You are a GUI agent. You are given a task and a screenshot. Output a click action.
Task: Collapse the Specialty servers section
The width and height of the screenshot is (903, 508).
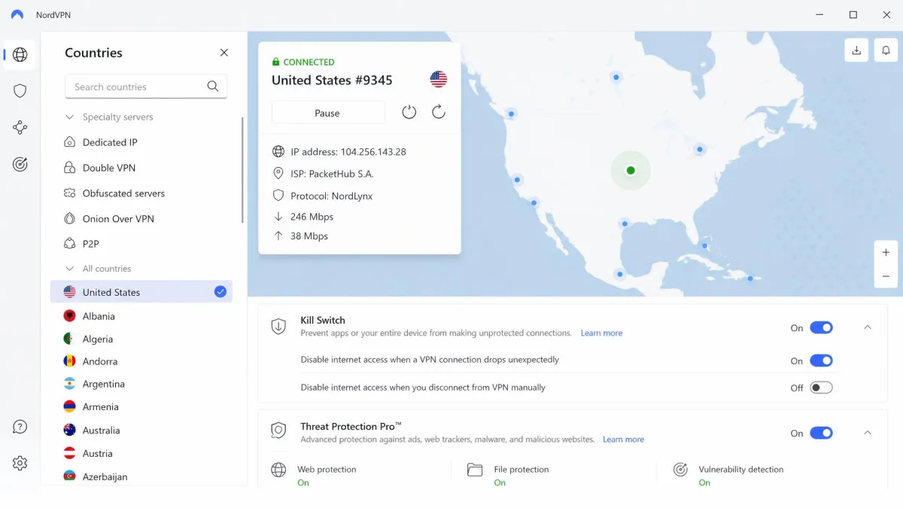coord(69,117)
